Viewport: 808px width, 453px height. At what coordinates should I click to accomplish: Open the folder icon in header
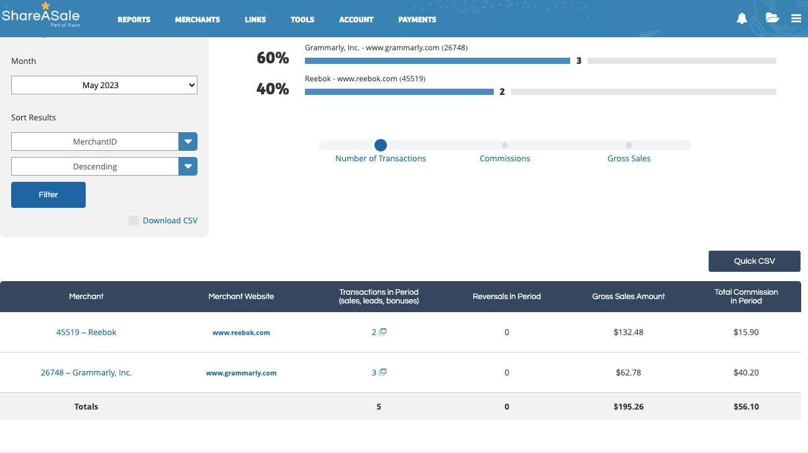point(772,18)
